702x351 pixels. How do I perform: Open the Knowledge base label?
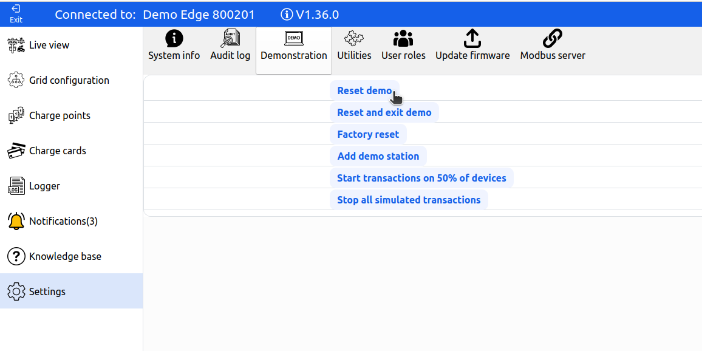(65, 256)
